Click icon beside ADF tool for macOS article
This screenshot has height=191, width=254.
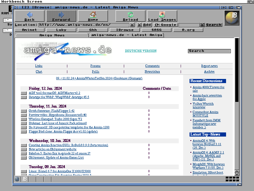(x=23, y=93)
